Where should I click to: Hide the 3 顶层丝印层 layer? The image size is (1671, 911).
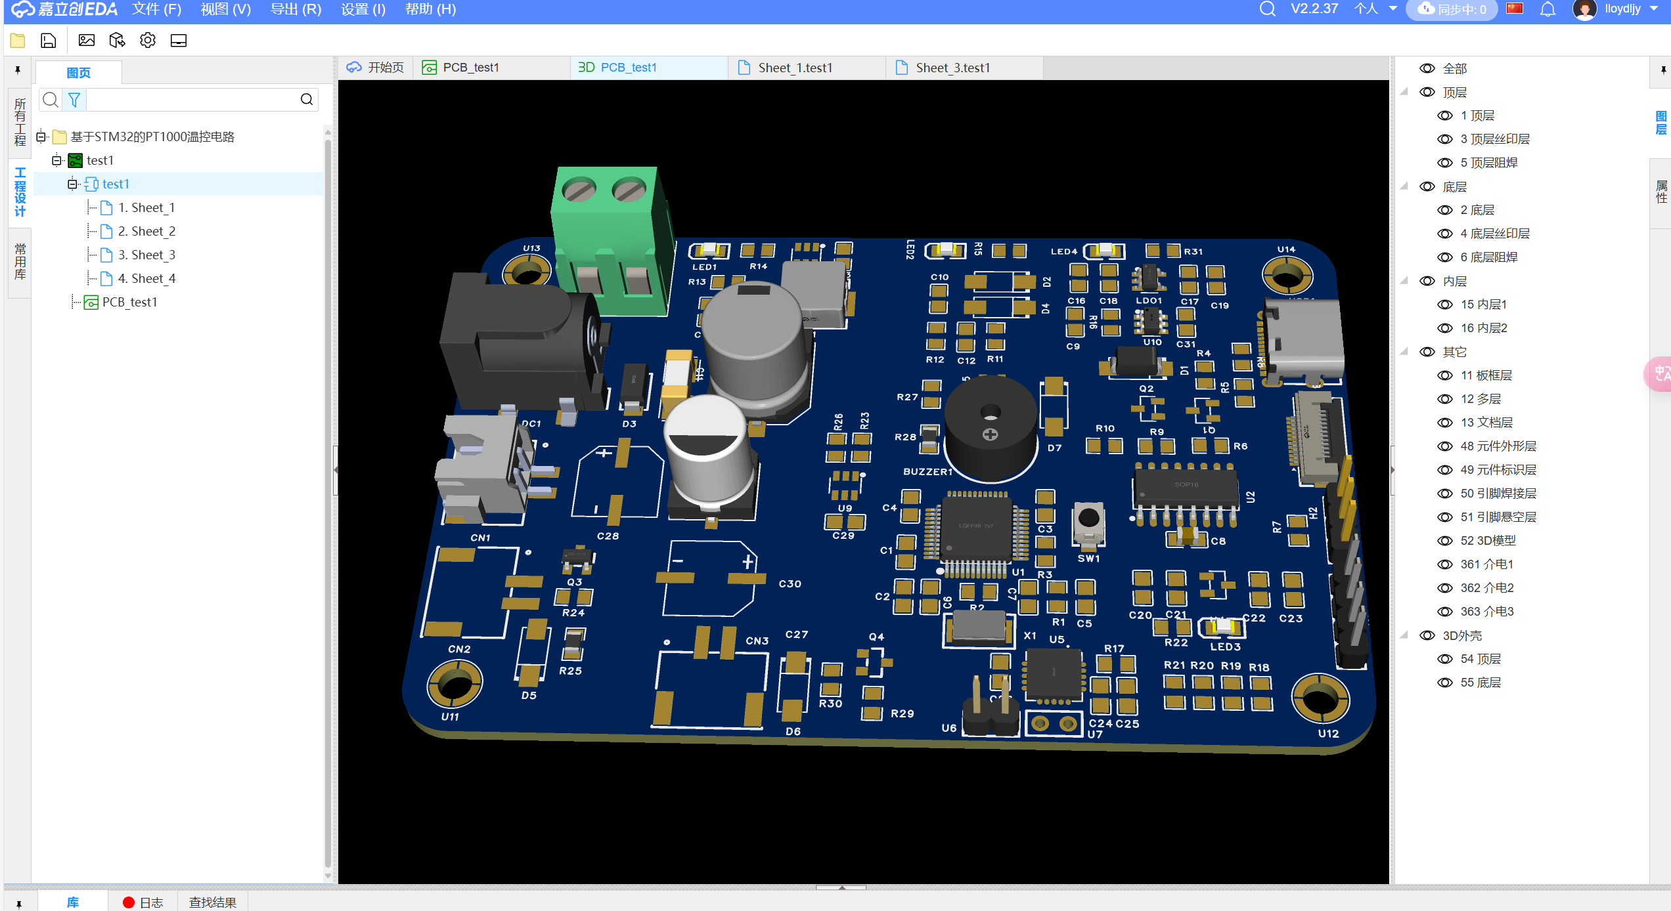click(1444, 139)
